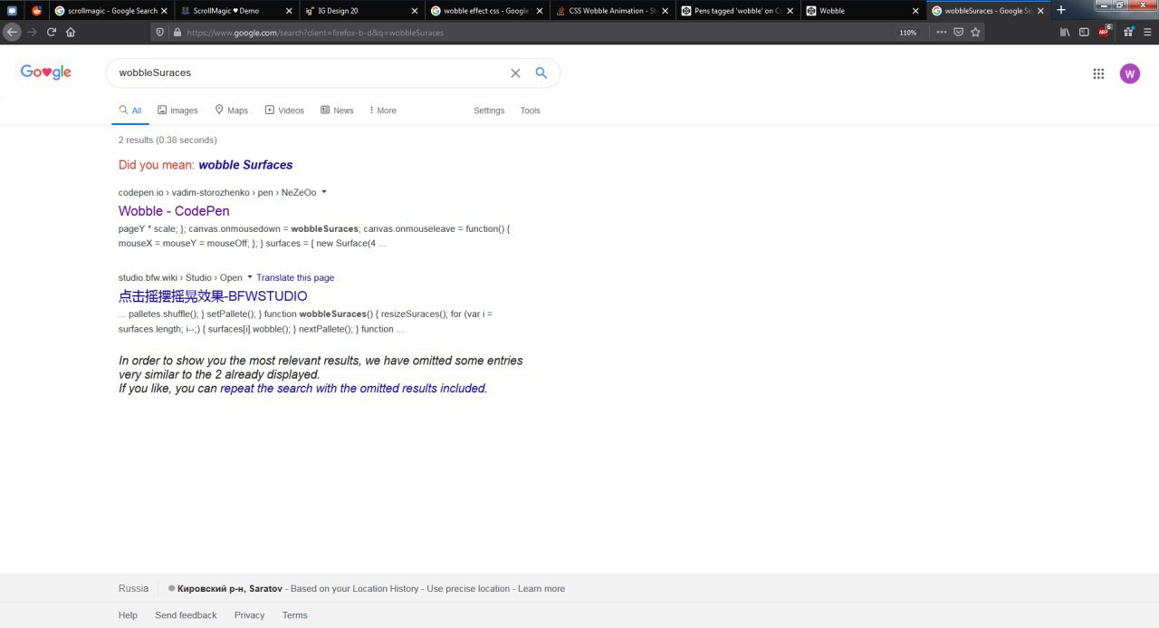Open Learn more about location
Image resolution: width=1159 pixels, height=628 pixels.
541,589
